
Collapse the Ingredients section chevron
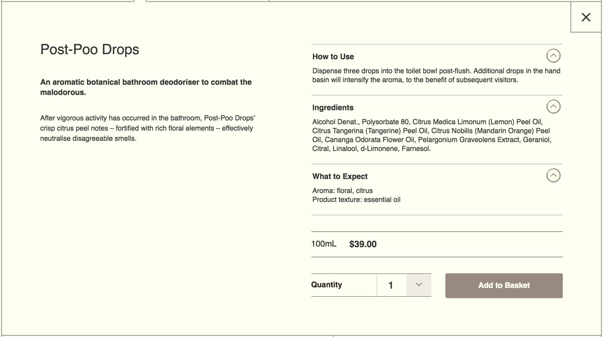click(x=553, y=106)
